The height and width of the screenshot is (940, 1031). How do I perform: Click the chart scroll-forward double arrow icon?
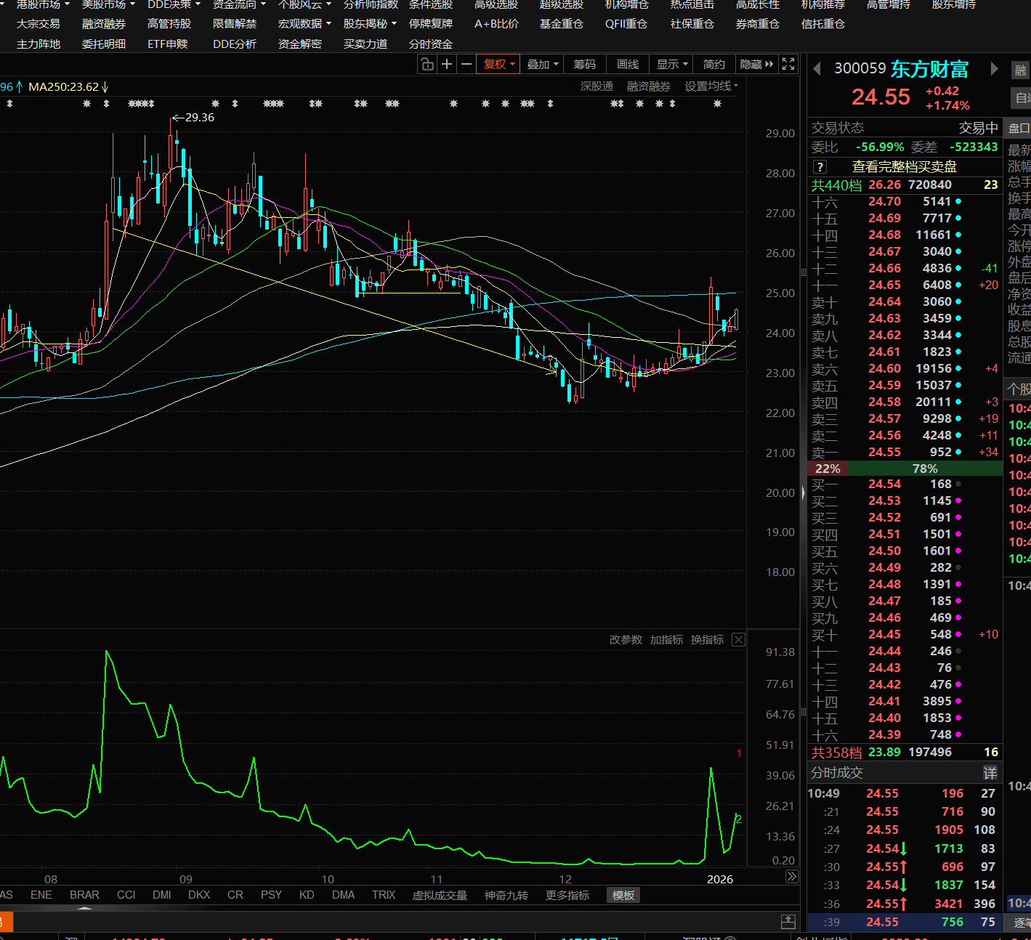click(791, 877)
